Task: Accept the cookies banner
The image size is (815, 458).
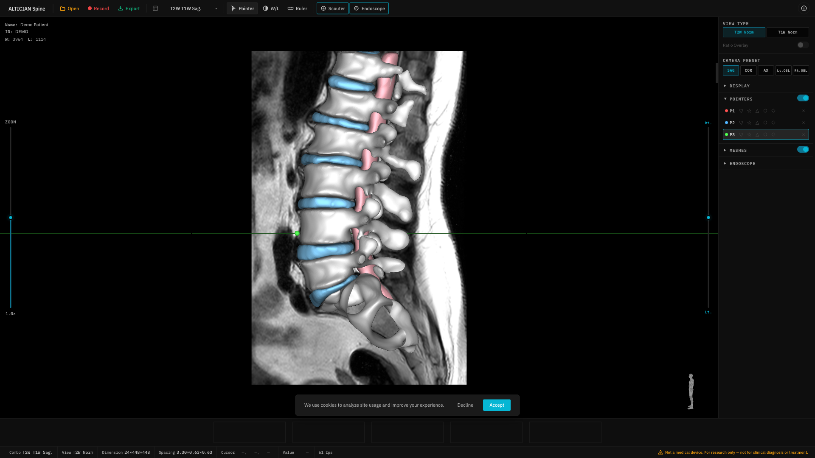Action: (x=497, y=405)
